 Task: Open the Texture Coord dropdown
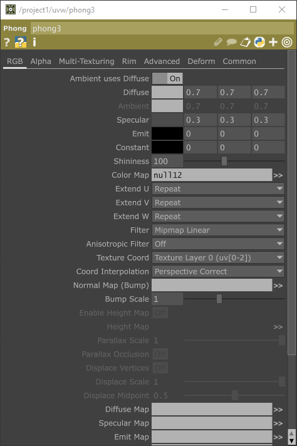point(218,257)
